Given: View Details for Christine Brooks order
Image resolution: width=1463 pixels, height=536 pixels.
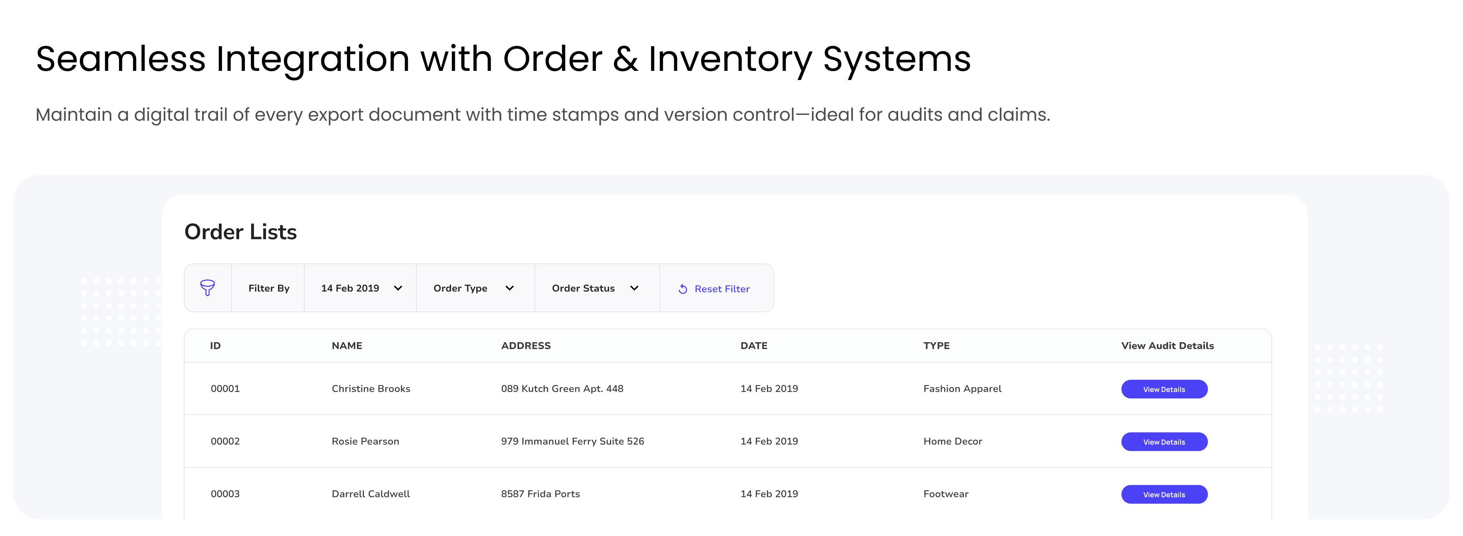Looking at the screenshot, I should pyautogui.click(x=1164, y=389).
